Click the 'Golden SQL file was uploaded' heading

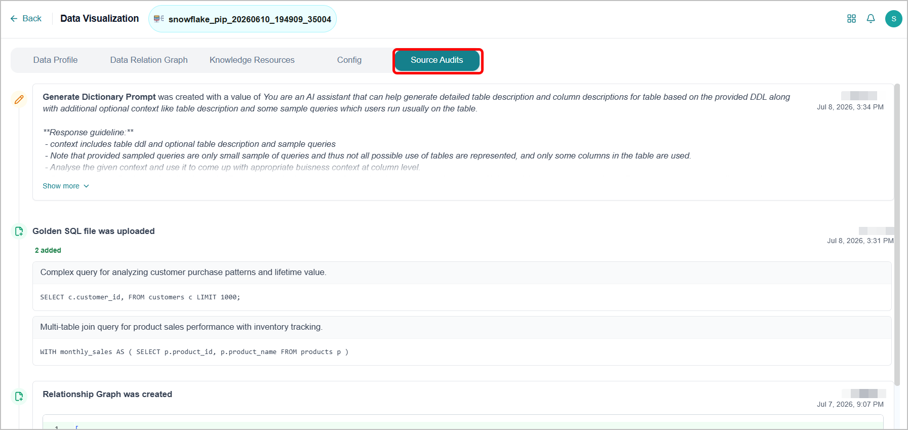pyautogui.click(x=94, y=231)
